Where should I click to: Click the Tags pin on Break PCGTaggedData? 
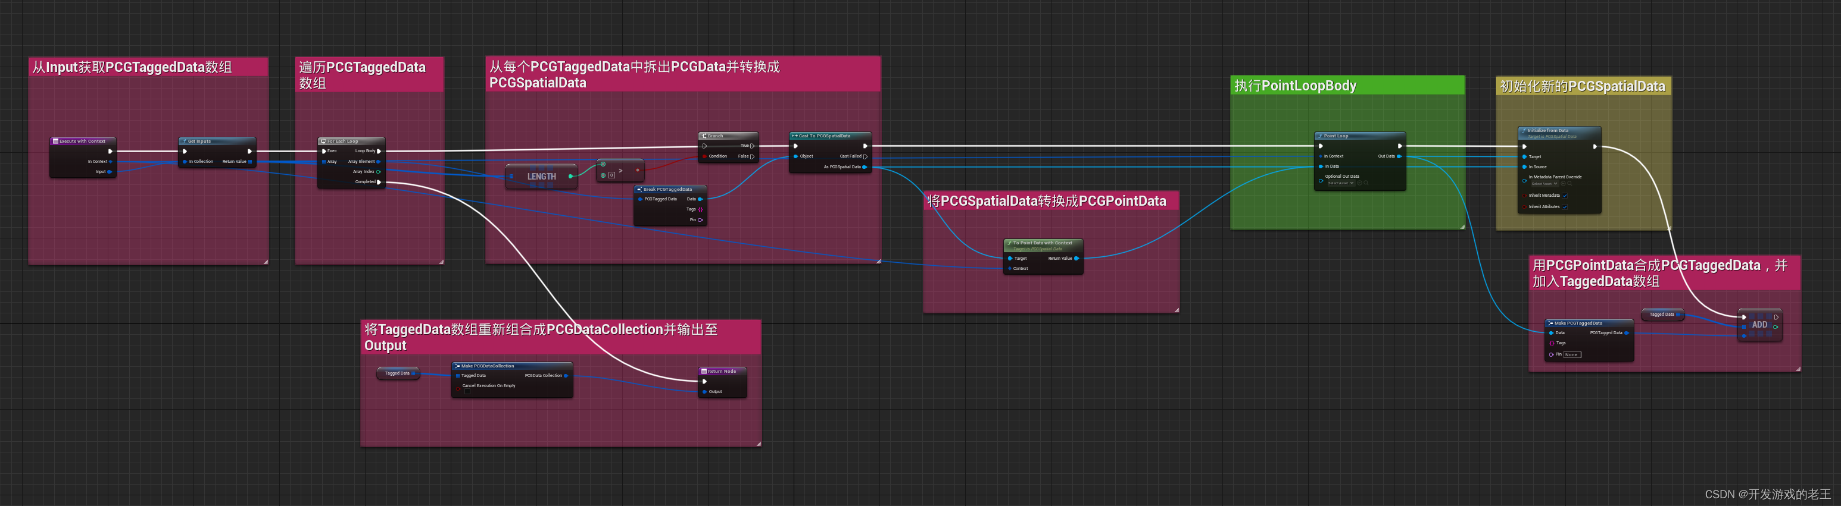click(700, 210)
